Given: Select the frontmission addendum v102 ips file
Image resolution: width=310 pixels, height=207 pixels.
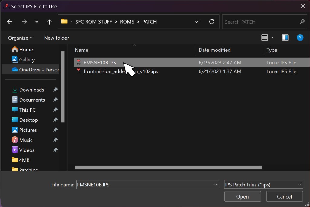Looking at the screenshot, I should (x=120, y=72).
